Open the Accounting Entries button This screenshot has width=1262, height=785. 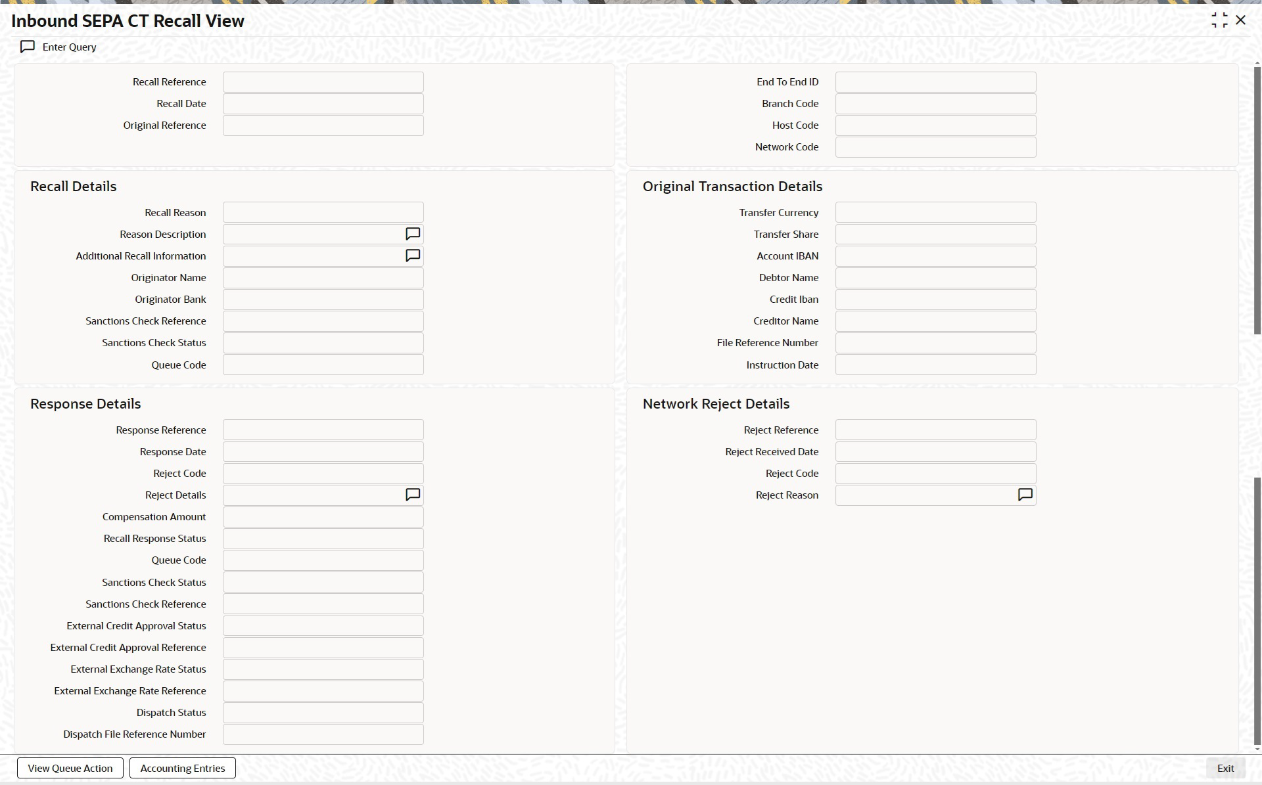pyautogui.click(x=183, y=768)
